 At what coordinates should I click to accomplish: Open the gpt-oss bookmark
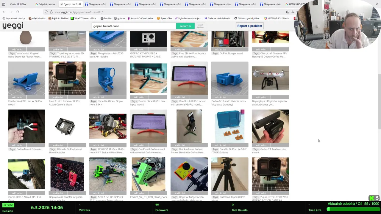point(119,18)
